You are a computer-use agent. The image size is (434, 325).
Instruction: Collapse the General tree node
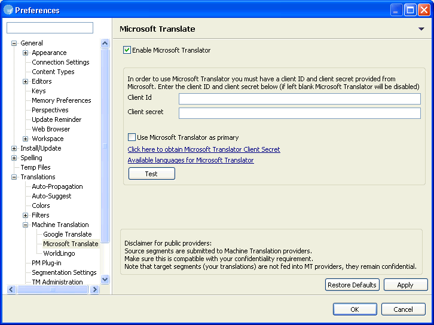pyautogui.click(x=14, y=43)
